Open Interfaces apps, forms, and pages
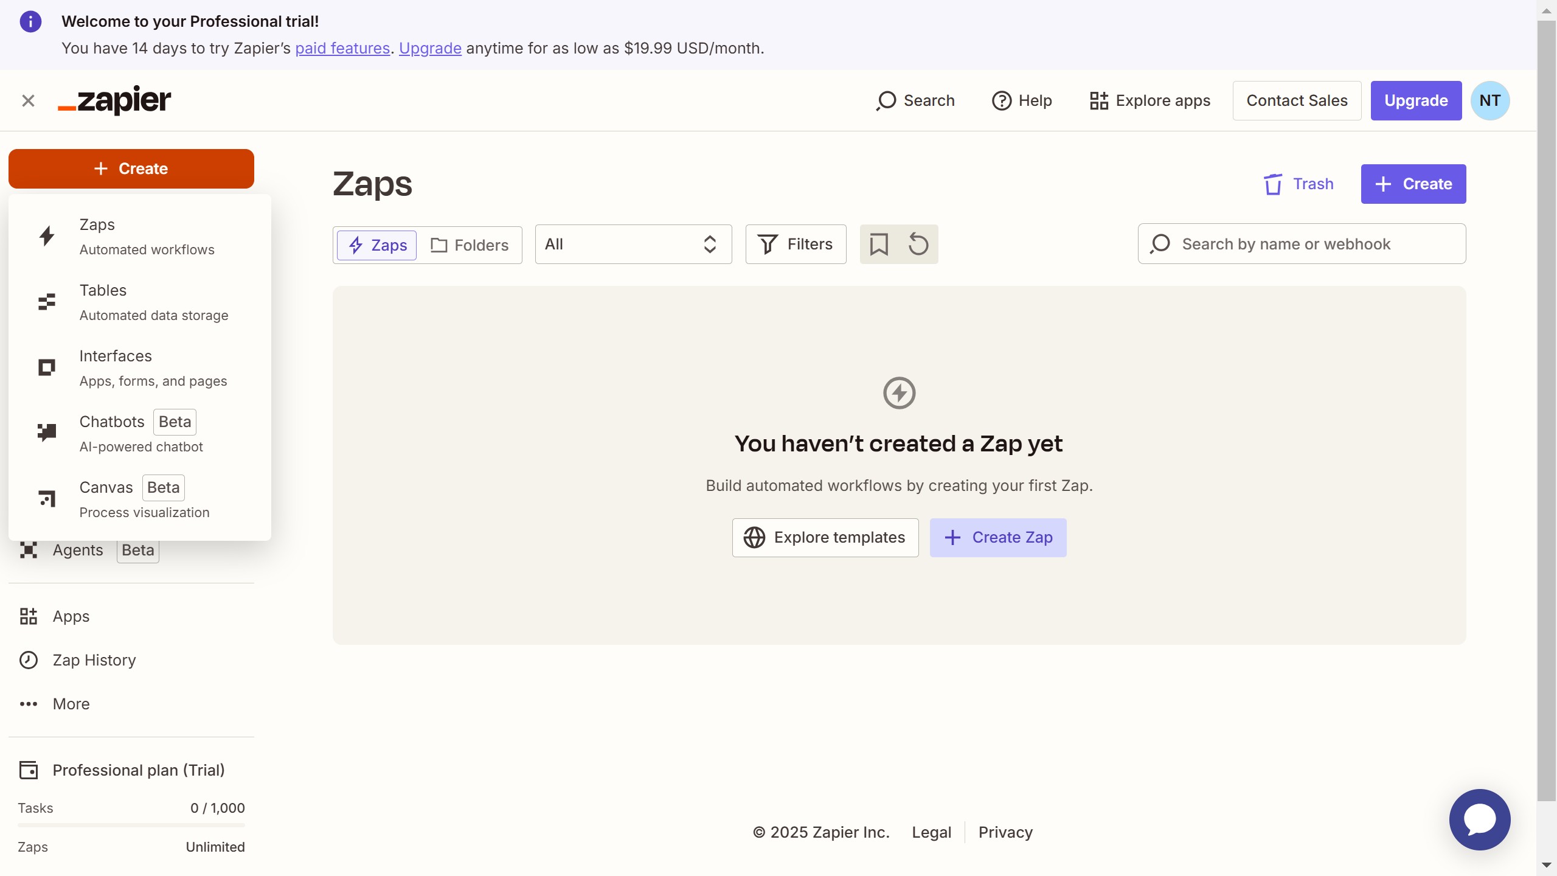Screen dimensions: 1557x876 (140, 368)
